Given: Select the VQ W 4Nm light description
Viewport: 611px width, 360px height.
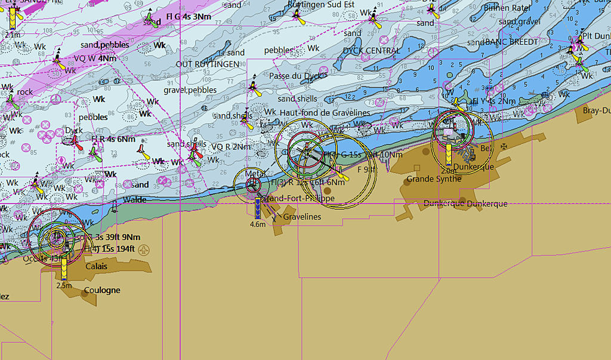Looking at the screenshot, I should [x=95, y=59].
